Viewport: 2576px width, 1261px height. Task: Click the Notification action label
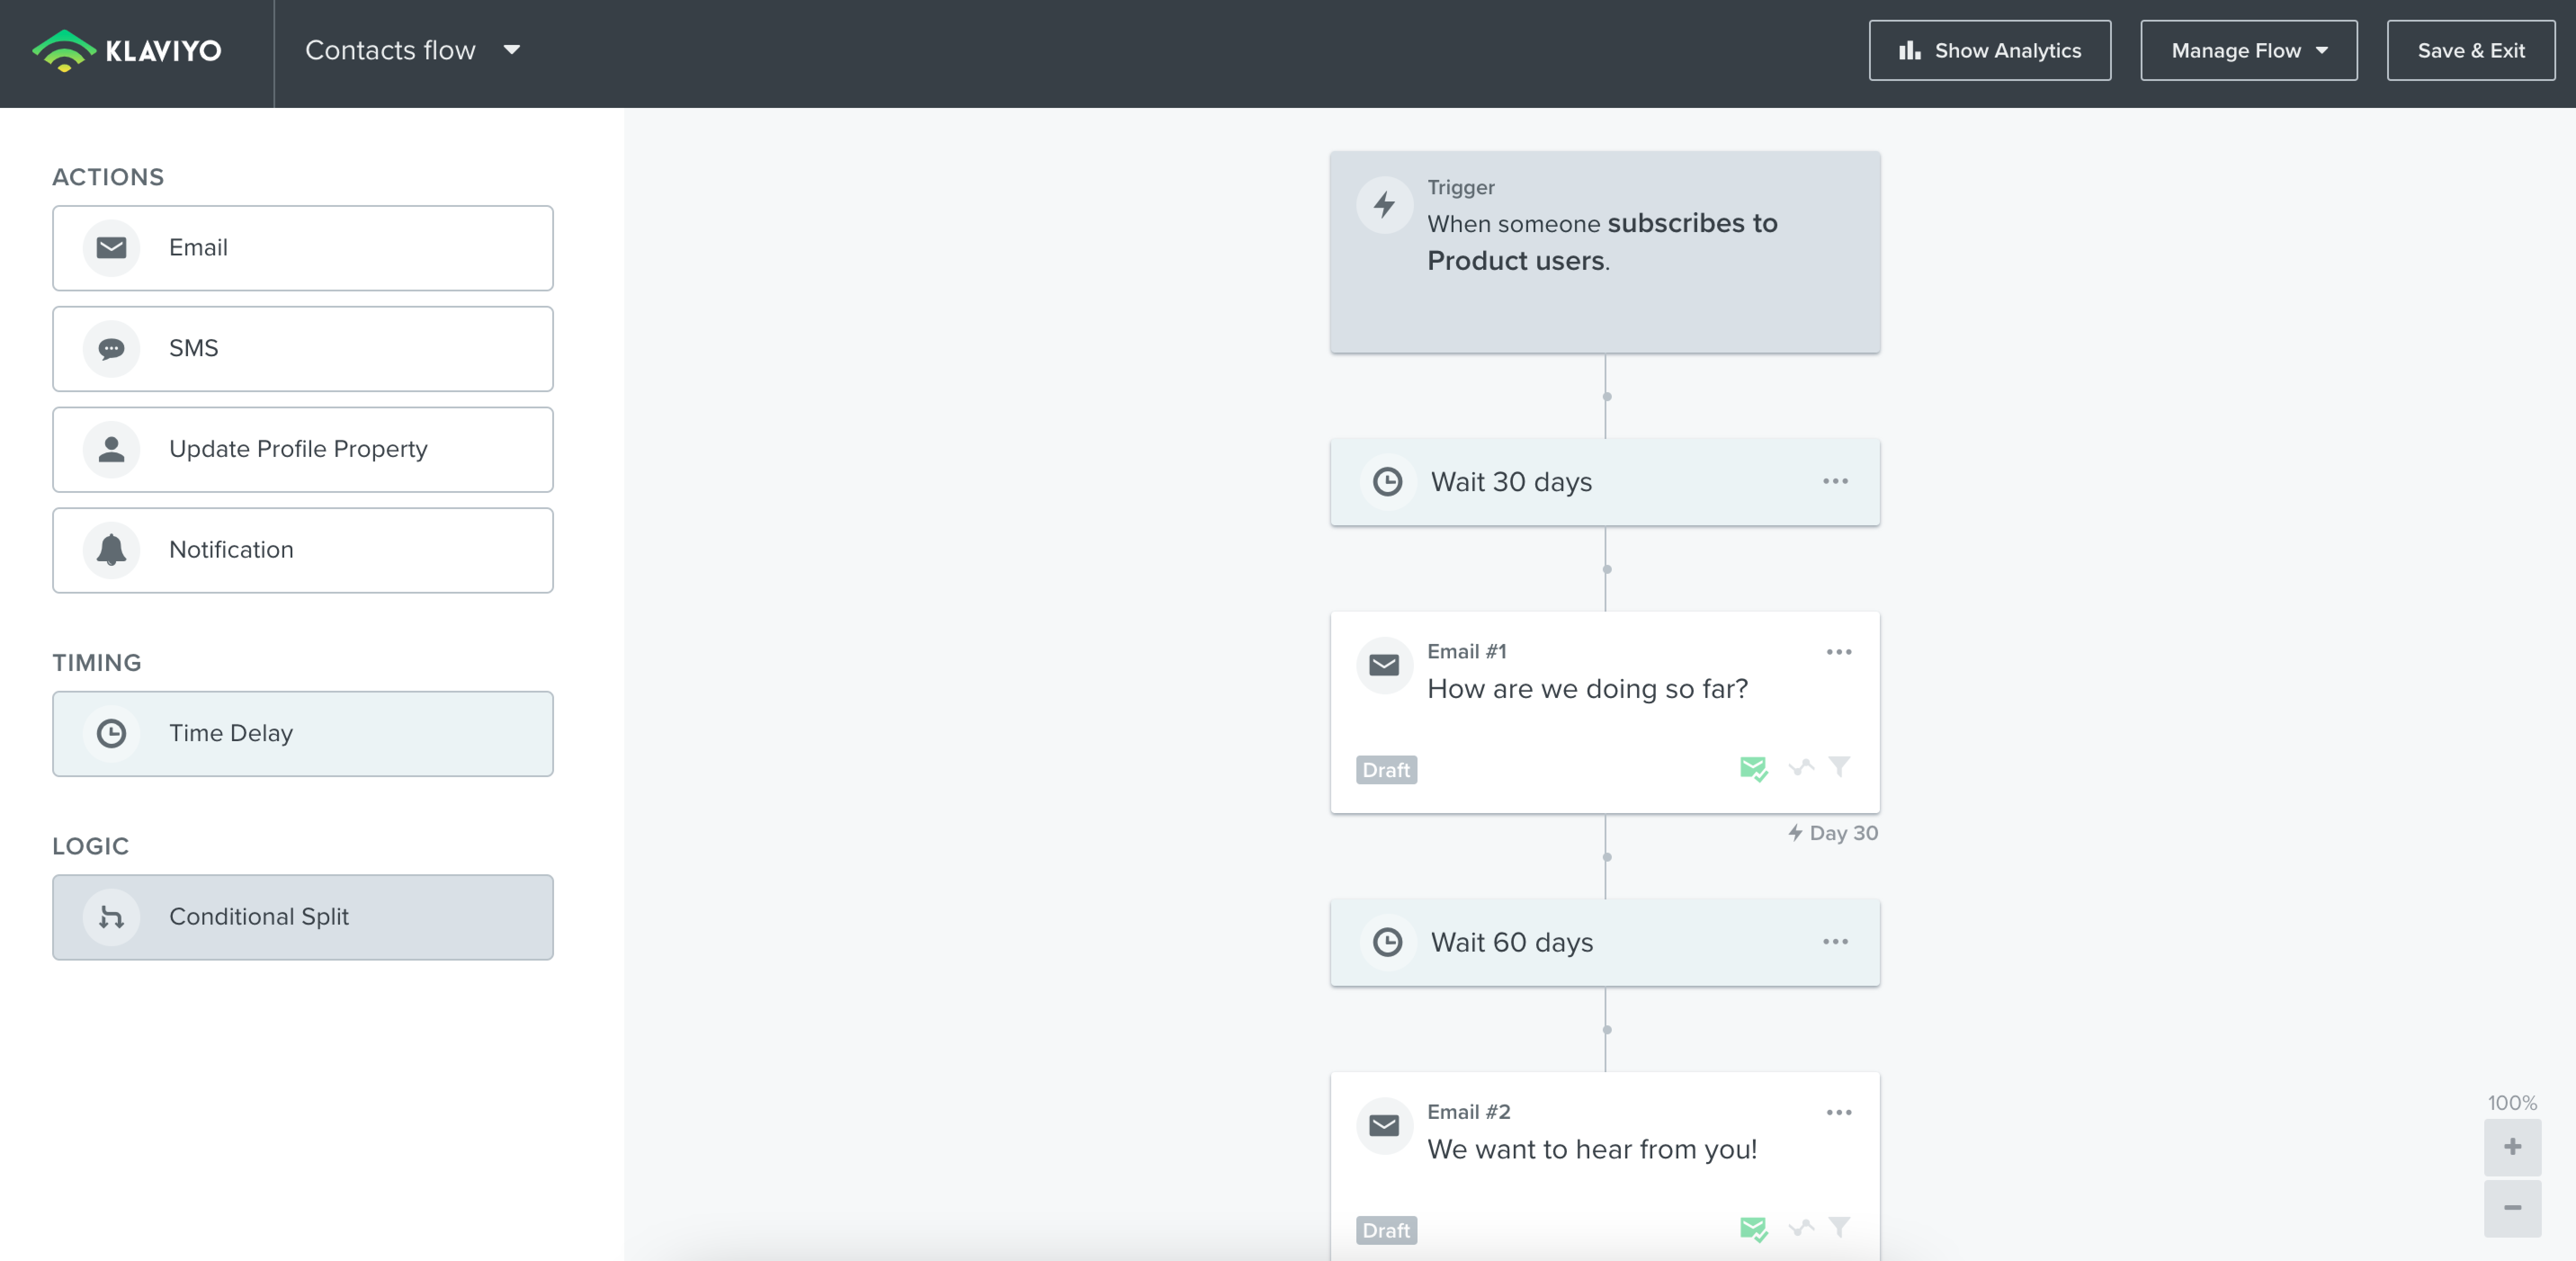(x=231, y=550)
